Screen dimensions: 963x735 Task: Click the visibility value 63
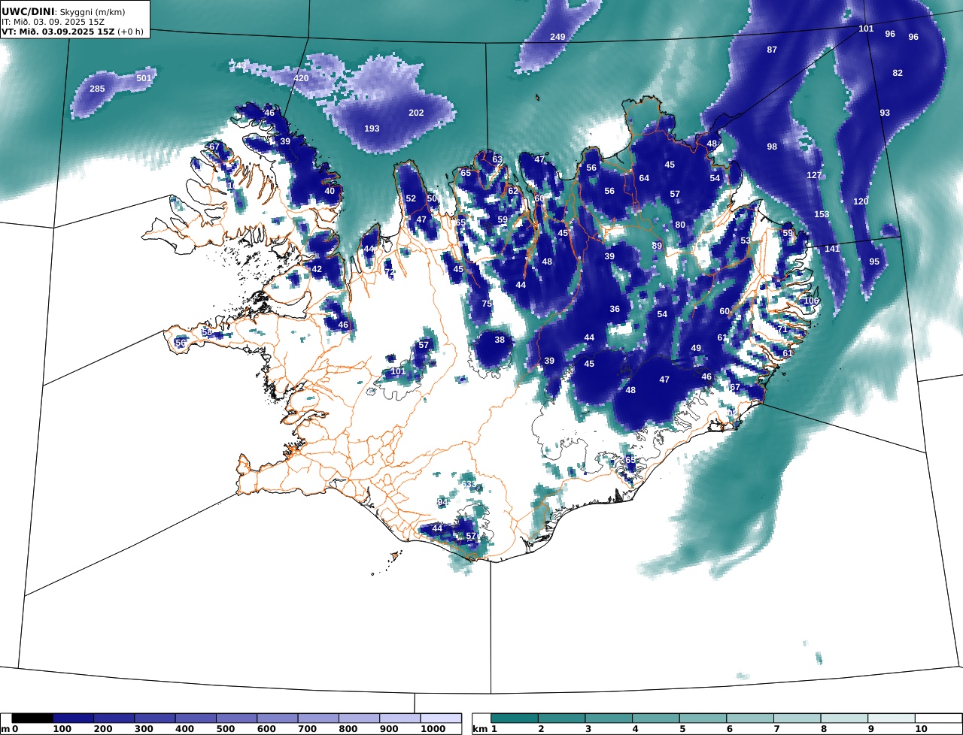497,159
